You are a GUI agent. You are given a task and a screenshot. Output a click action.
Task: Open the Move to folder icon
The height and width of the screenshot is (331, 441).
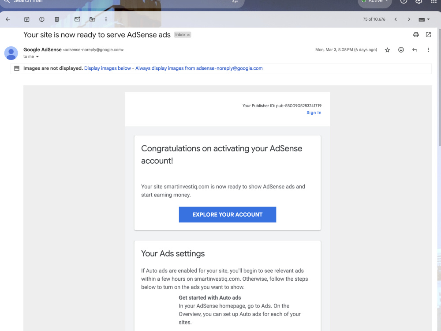click(92, 19)
